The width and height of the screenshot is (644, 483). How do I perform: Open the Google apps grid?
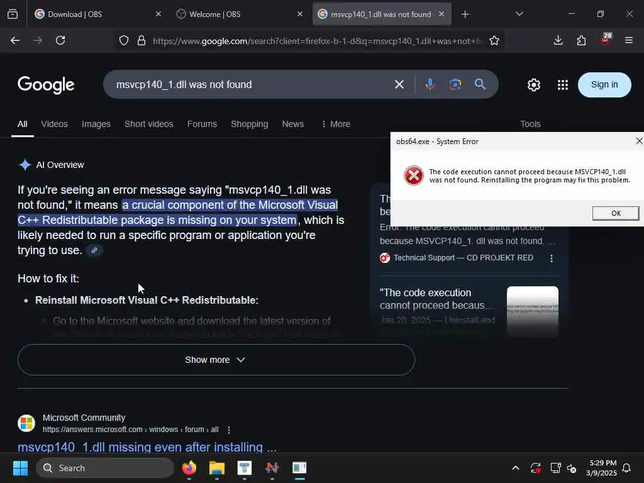563,85
